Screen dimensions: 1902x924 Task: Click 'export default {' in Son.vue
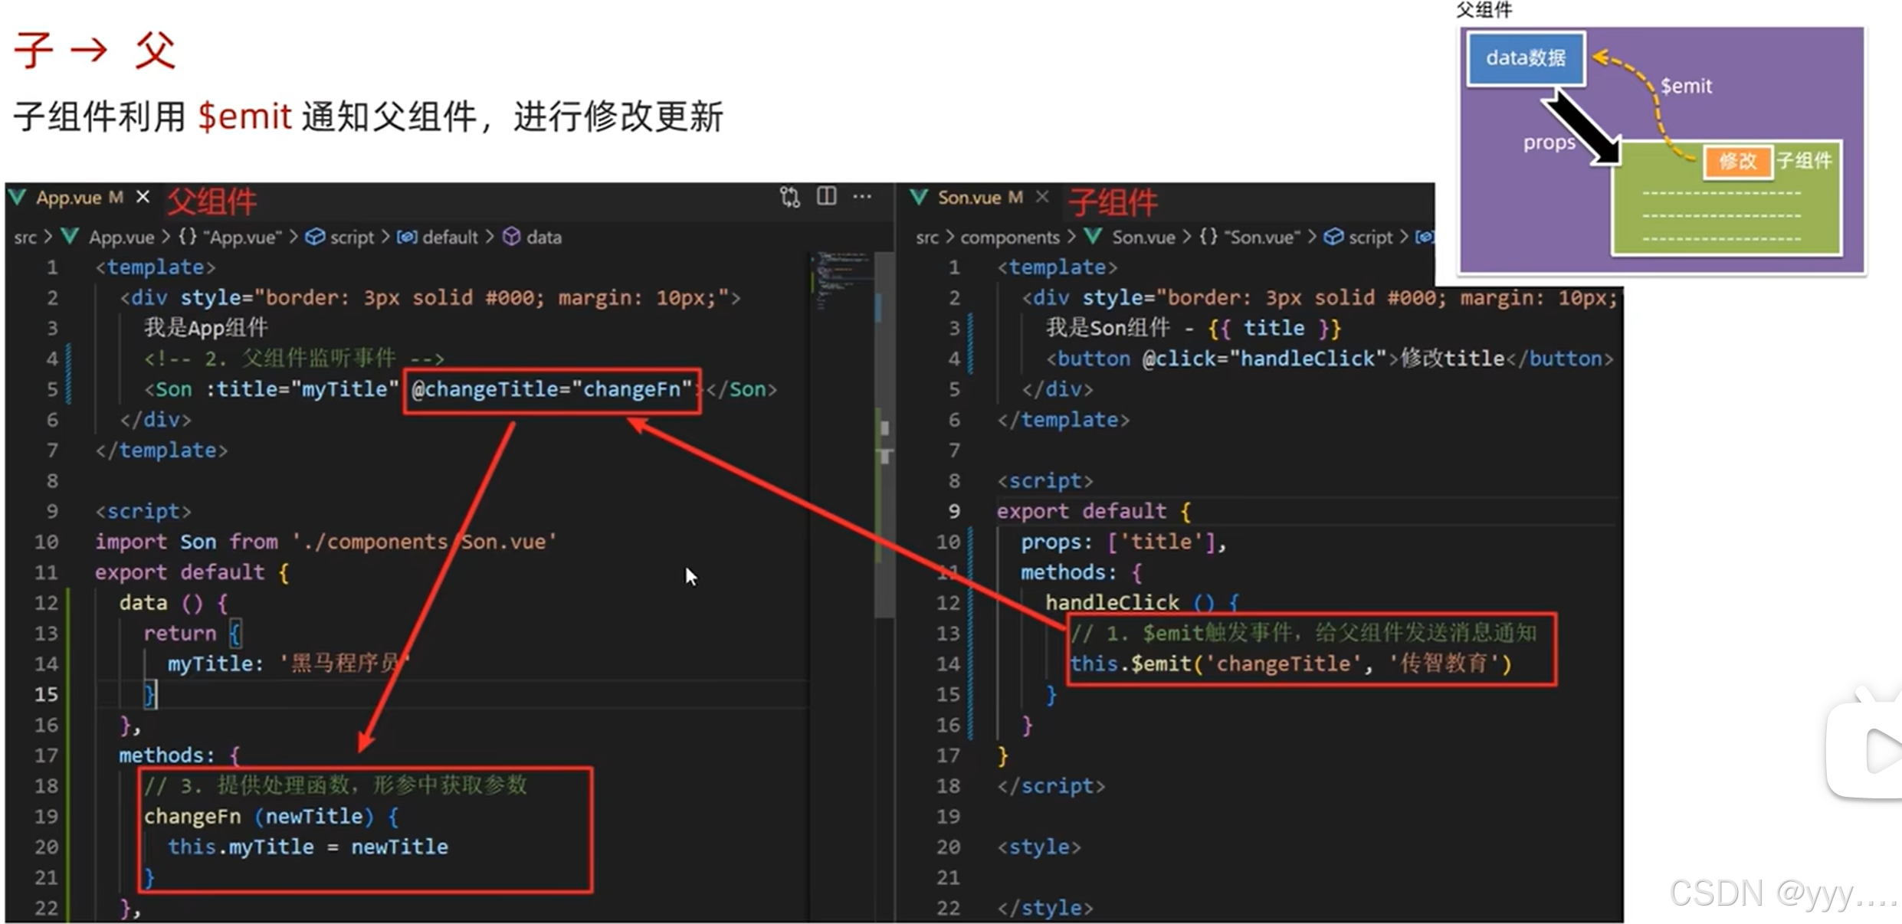pyautogui.click(x=1094, y=511)
